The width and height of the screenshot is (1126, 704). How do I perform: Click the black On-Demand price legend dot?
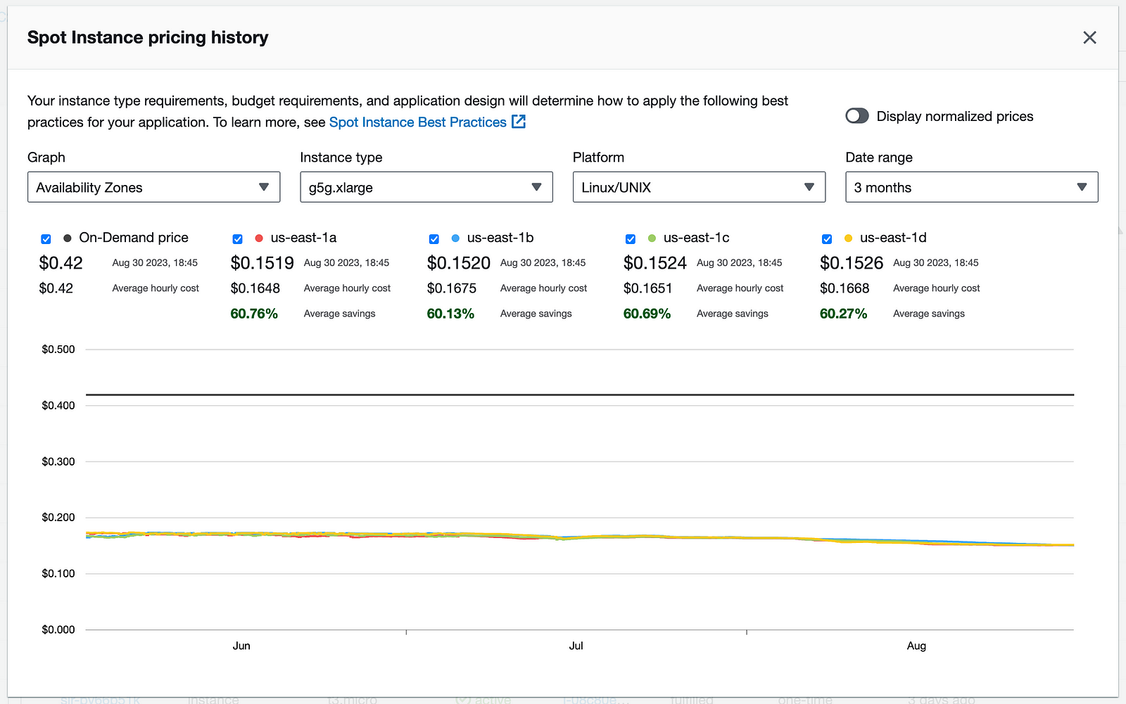tap(68, 238)
